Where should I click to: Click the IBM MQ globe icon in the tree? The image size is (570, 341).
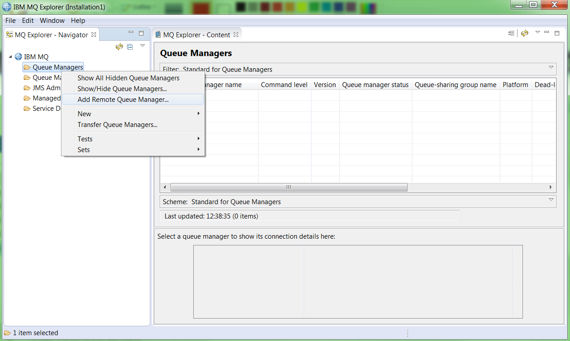pos(17,57)
